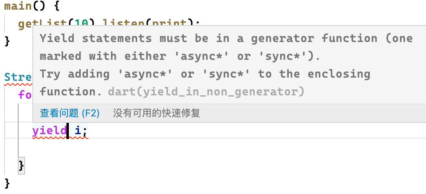Click the closing brace of main function
426x194 pixels.
coord(7,41)
